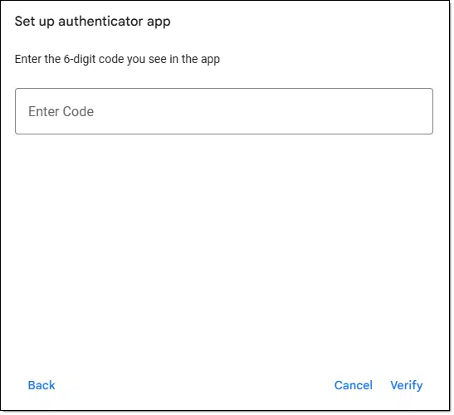The height and width of the screenshot is (415, 454).
Task: Confirm the code with Verify
Action: [x=406, y=385]
